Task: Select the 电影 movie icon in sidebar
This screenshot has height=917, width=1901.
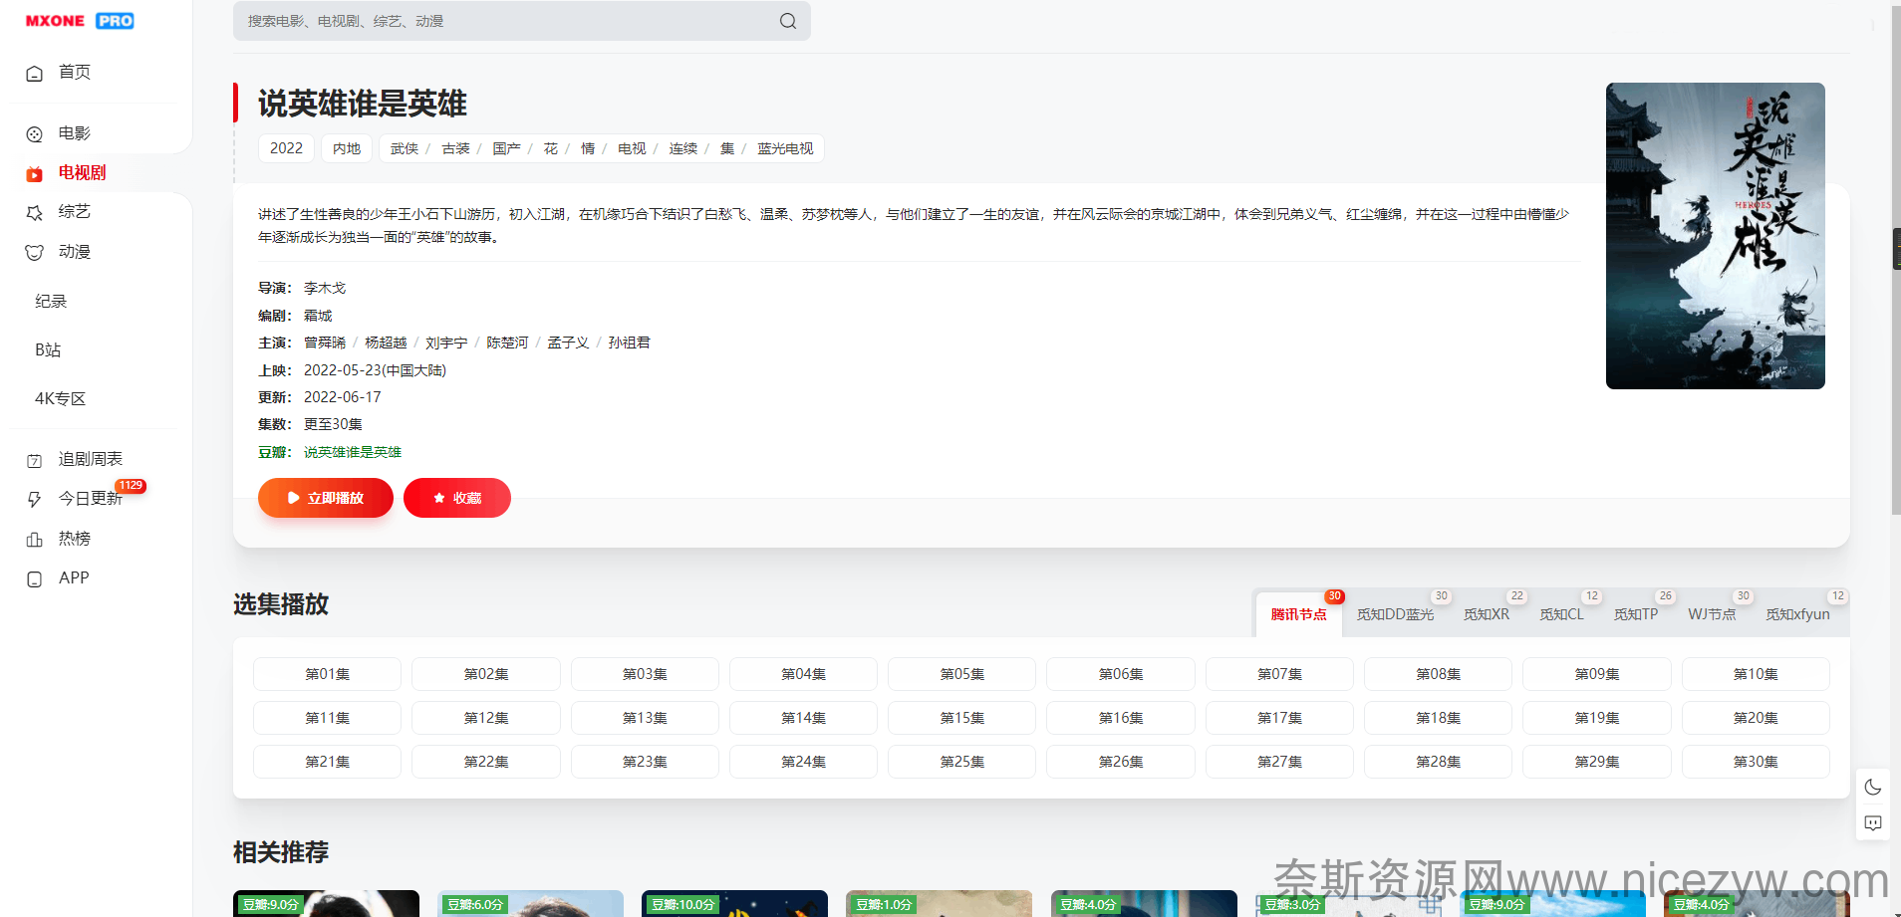Action: click(x=35, y=134)
